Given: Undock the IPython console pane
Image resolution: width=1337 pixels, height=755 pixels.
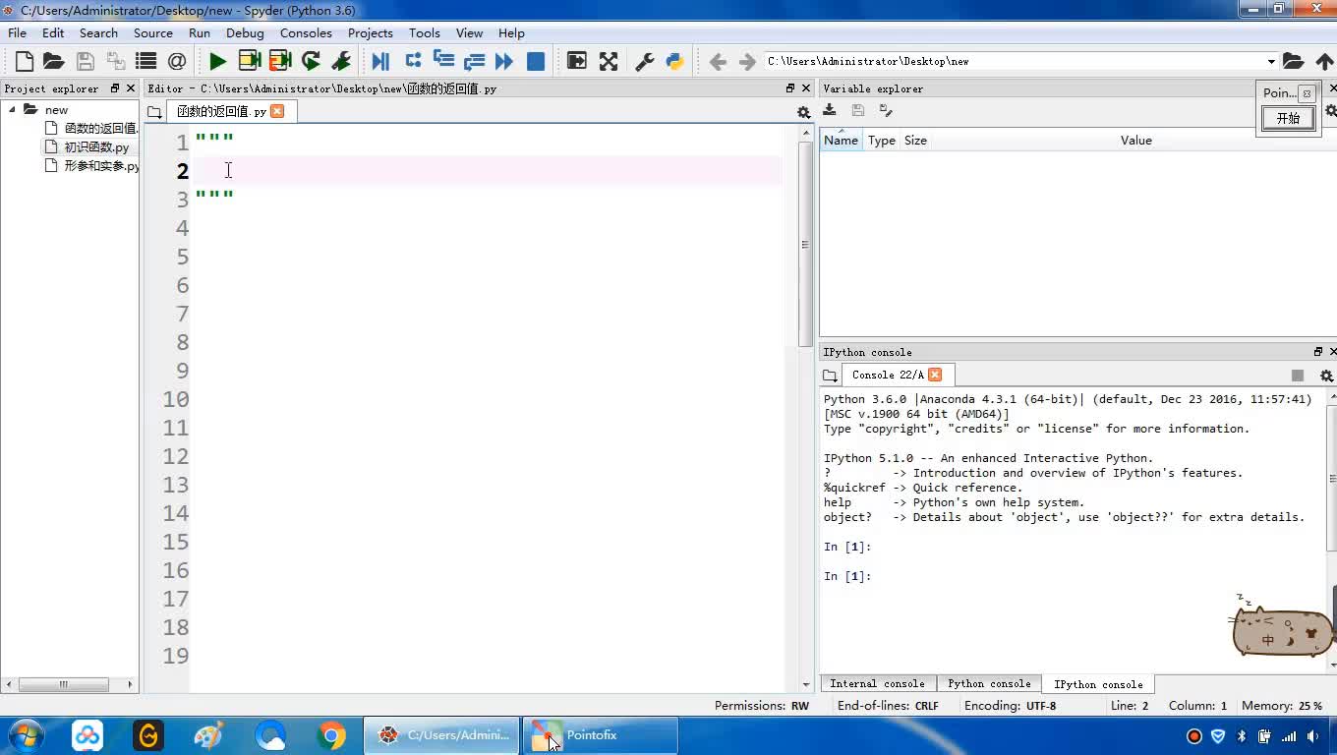Looking at the screenshot, I should [x=1318, y=352].
